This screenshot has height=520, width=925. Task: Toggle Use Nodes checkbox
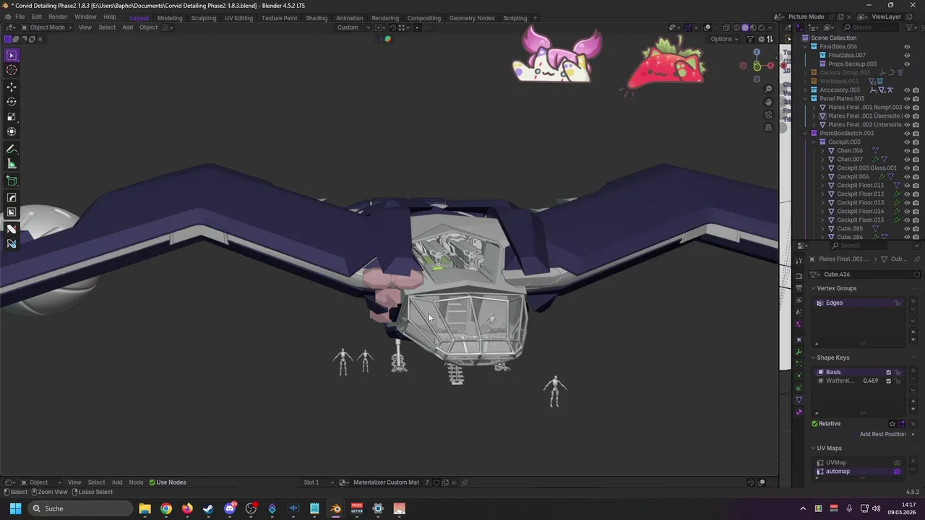pyautogui.click(x=152, y=482)
